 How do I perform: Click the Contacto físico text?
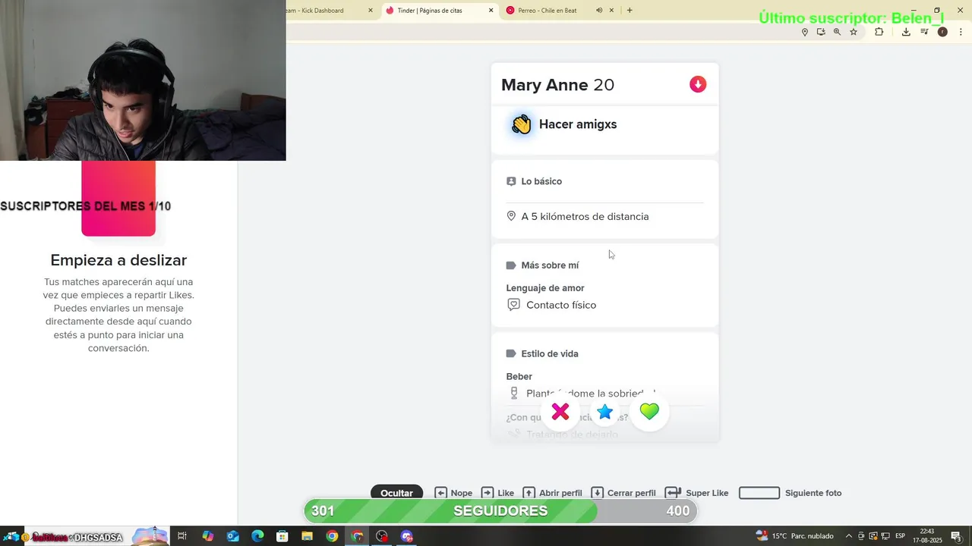point(561,305)
